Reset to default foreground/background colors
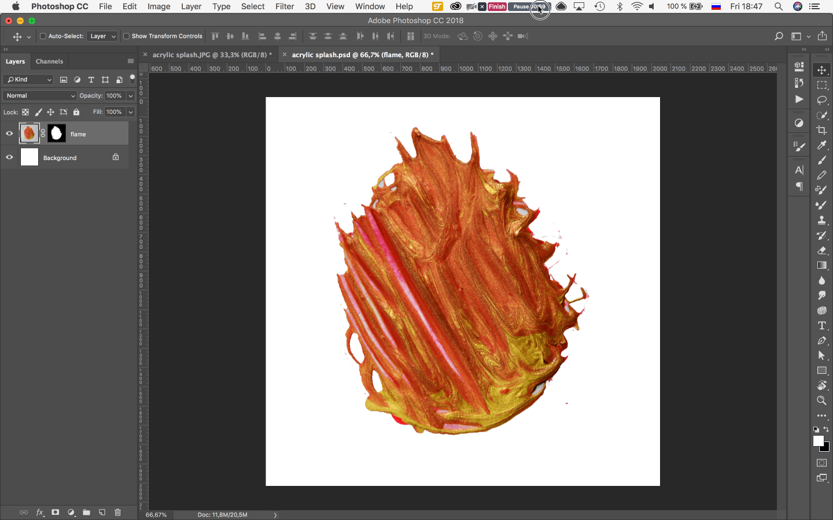The image size is (833, 520). click(x=816, y=429)
